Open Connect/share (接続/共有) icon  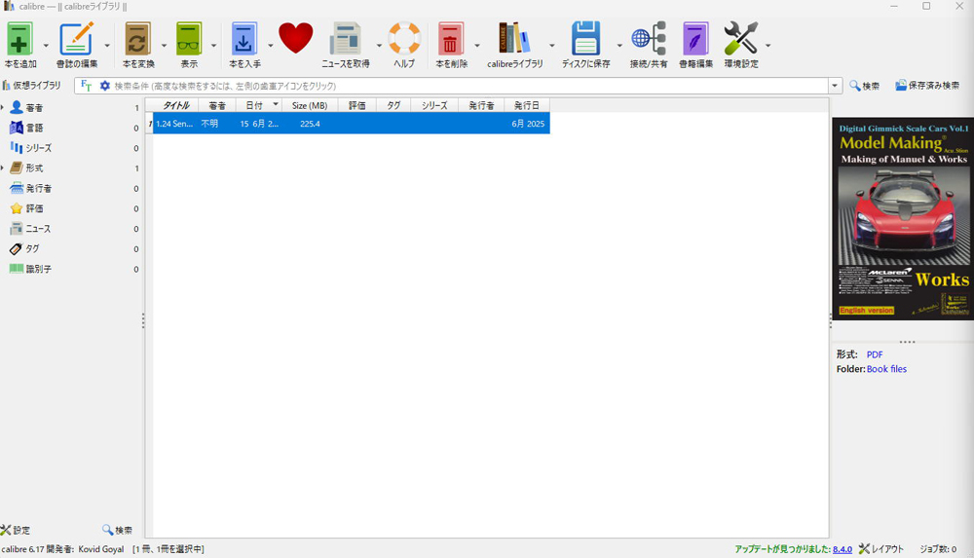(x=649, y=39)
